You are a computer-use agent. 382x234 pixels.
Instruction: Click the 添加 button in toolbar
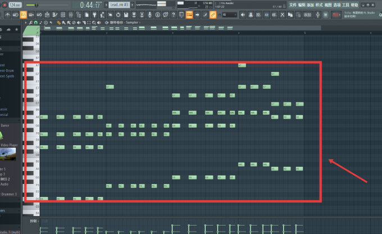point(307,15)
